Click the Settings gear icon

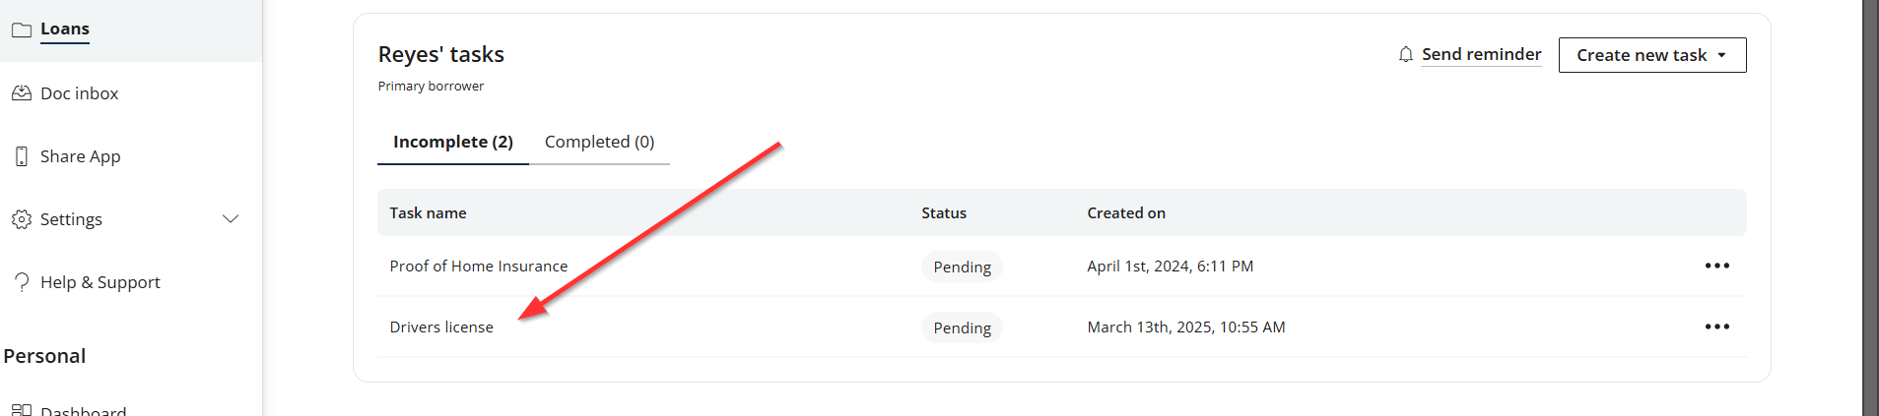[x=21, y=219]
